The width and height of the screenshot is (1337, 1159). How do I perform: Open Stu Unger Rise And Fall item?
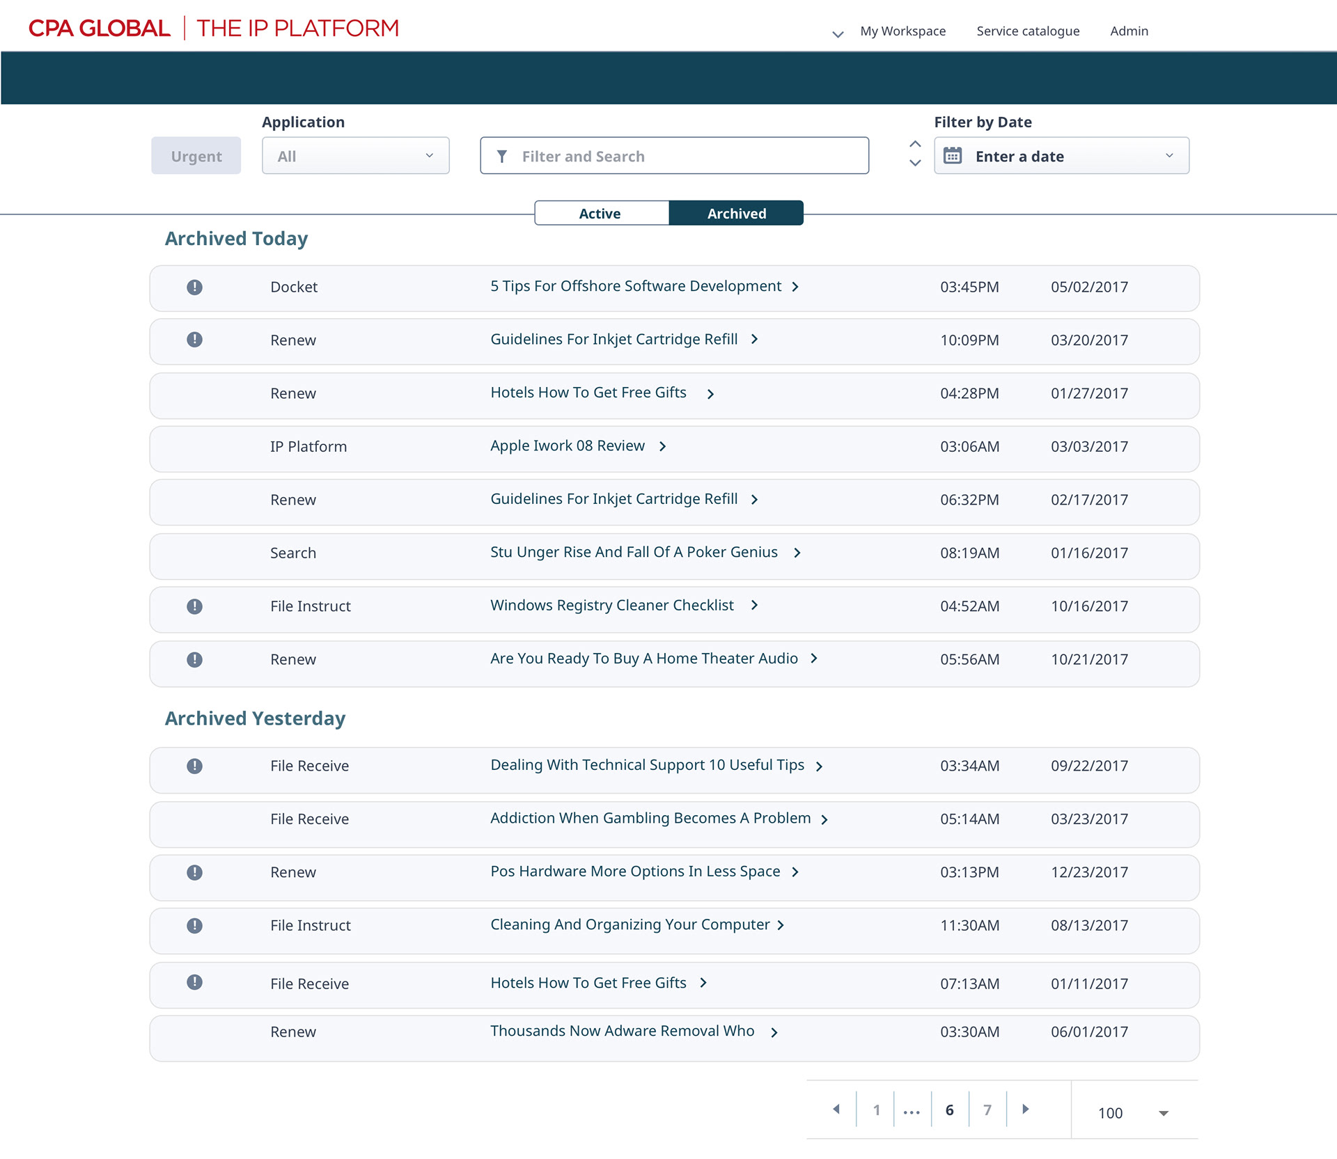(x=634, y=552)
